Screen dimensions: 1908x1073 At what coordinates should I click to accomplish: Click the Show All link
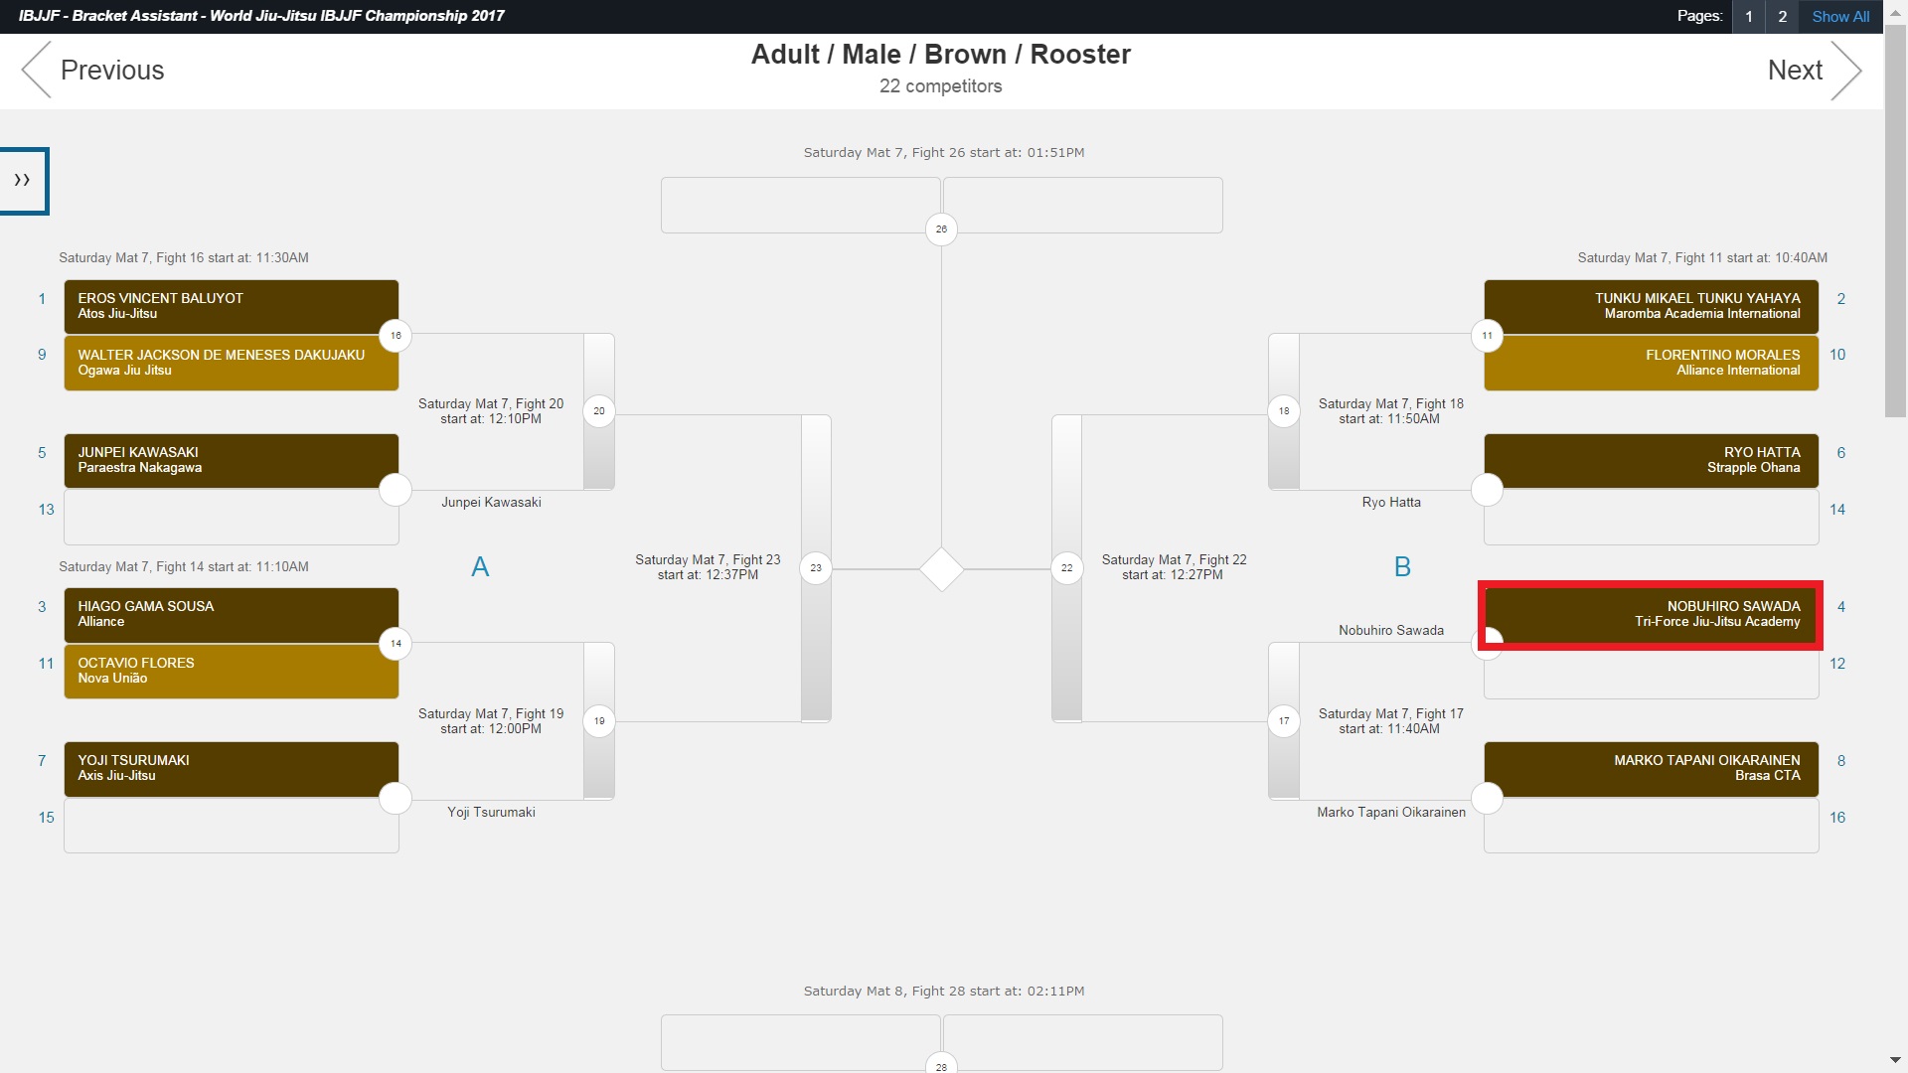[1839, 17]
